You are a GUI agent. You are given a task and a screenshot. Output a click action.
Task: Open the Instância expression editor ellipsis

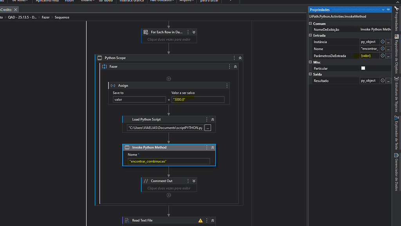[388, 41]
